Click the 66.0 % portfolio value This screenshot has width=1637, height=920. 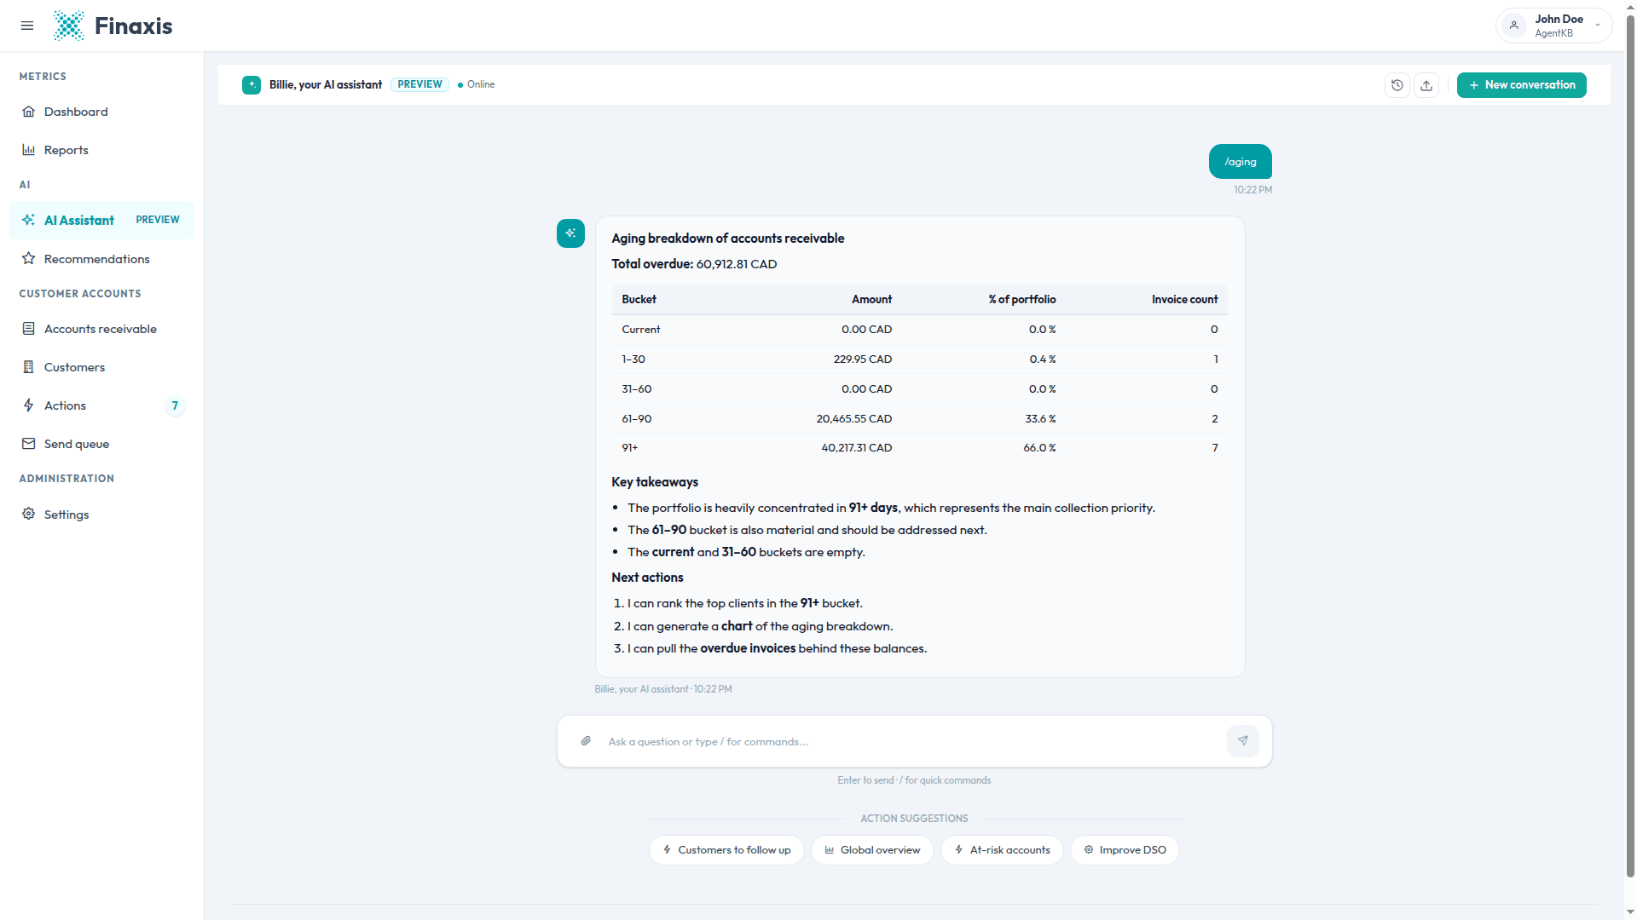click(1039, 448)
